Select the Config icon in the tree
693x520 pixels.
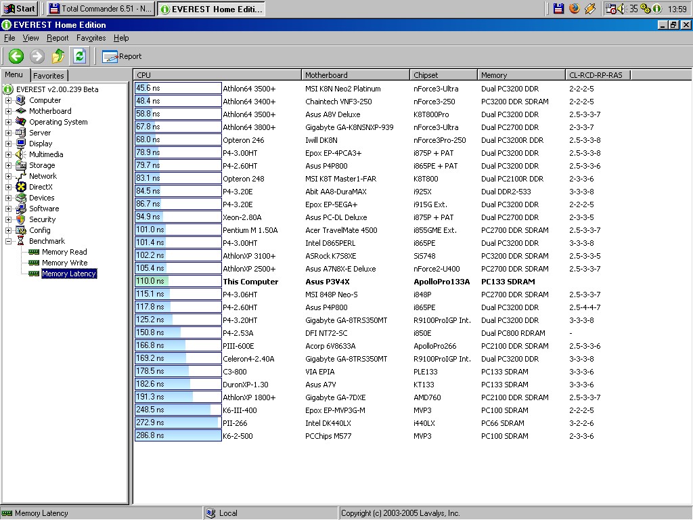coord(20,230)
